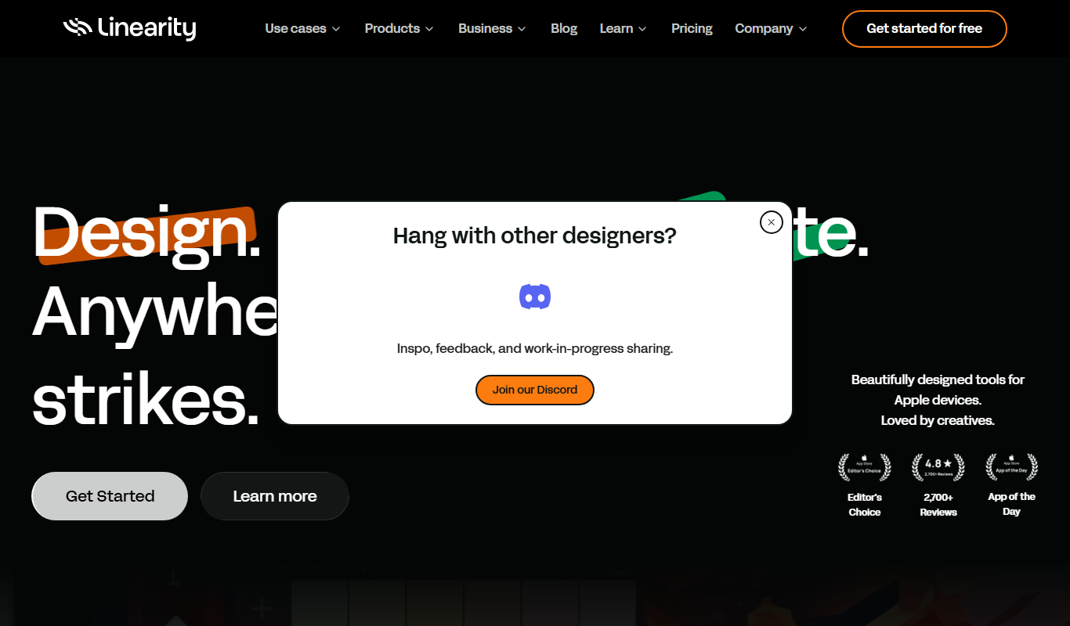Click the Linearity logo
The image size is (1070, 626).
[x=129, y=28]
